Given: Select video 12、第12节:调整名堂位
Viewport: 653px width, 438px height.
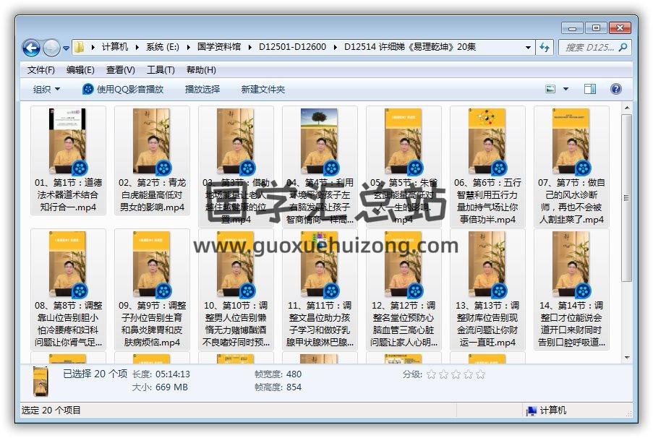Looking at the screenshot, I should coord(403,289).
